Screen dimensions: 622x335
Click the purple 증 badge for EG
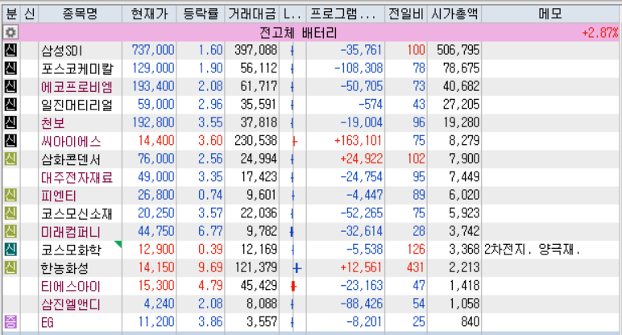tap(10, 322)
